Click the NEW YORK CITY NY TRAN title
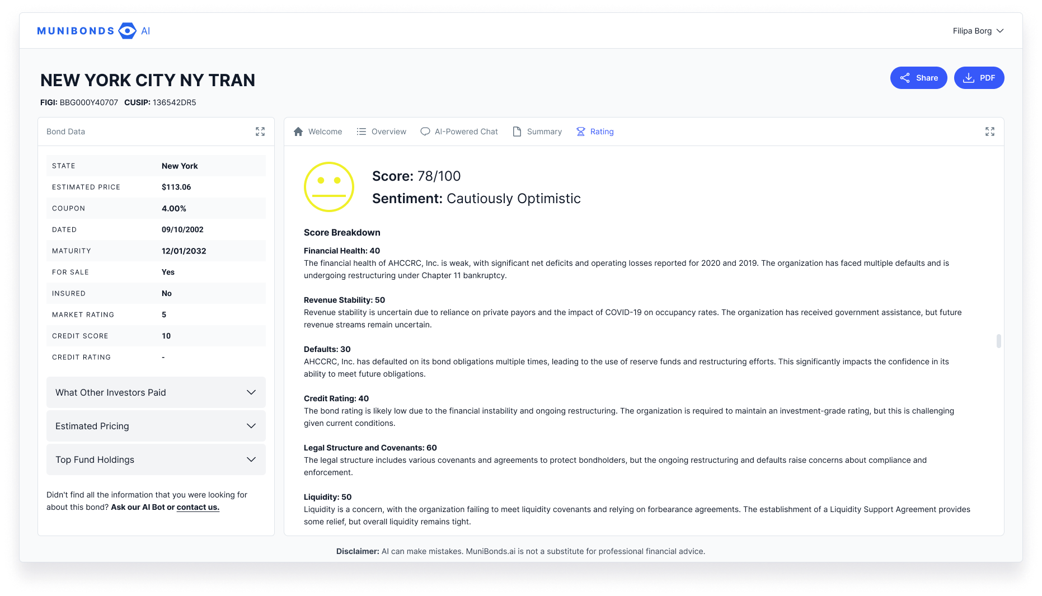 (x=148, y=81)
